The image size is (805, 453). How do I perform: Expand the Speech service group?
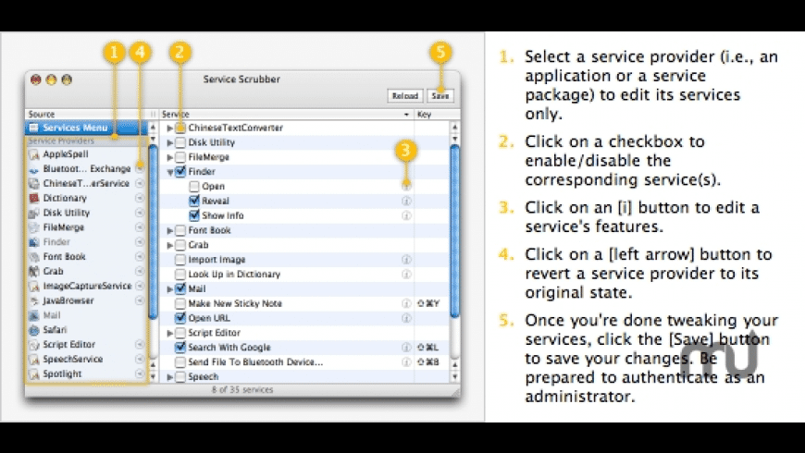(x=170, y=377)
